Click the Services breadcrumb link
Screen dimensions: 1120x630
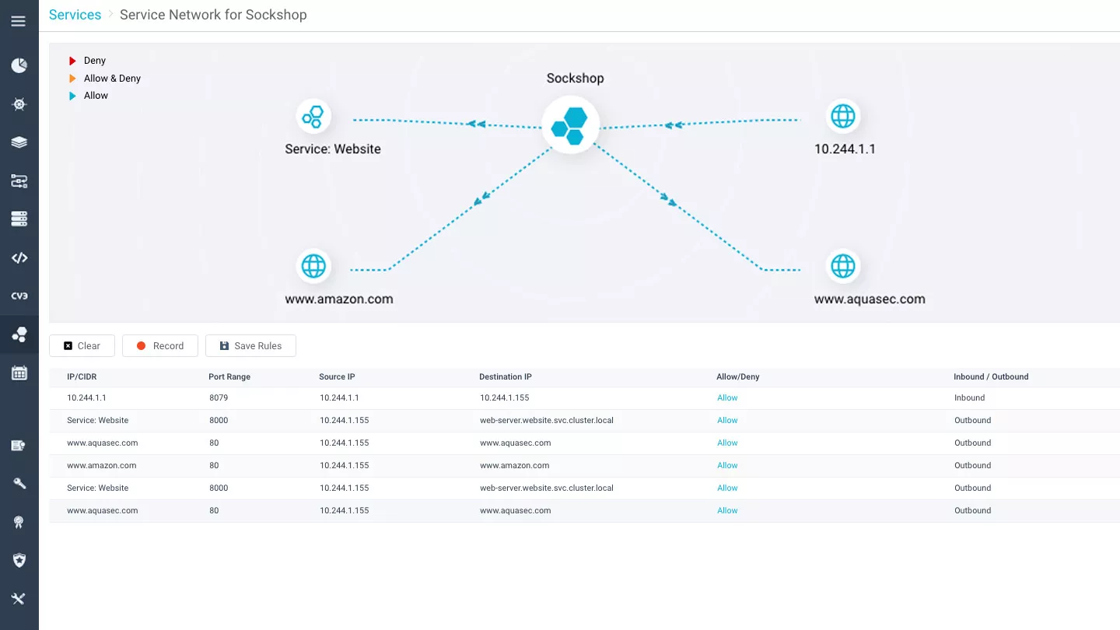pos(75,15)
